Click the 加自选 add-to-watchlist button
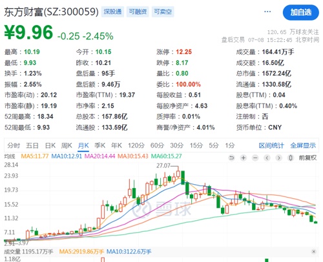This screenshot has height=262, width=323. point(301,12)
